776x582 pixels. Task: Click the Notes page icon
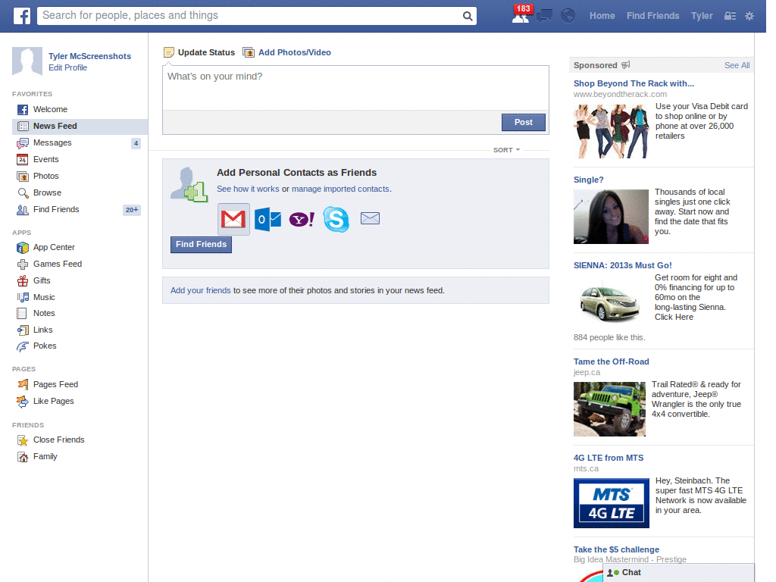(x=22, y=313)
